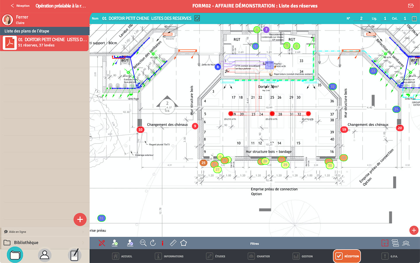Select the 01 DORTOIR PETIT CHENE plan
Image resolution: width=420 pixels, height=263 pixels.
(45, 42)
